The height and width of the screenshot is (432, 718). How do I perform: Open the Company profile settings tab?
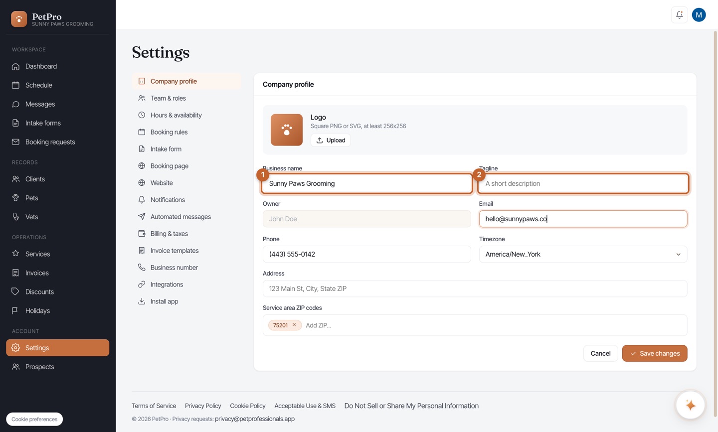(x=186, y=81)
